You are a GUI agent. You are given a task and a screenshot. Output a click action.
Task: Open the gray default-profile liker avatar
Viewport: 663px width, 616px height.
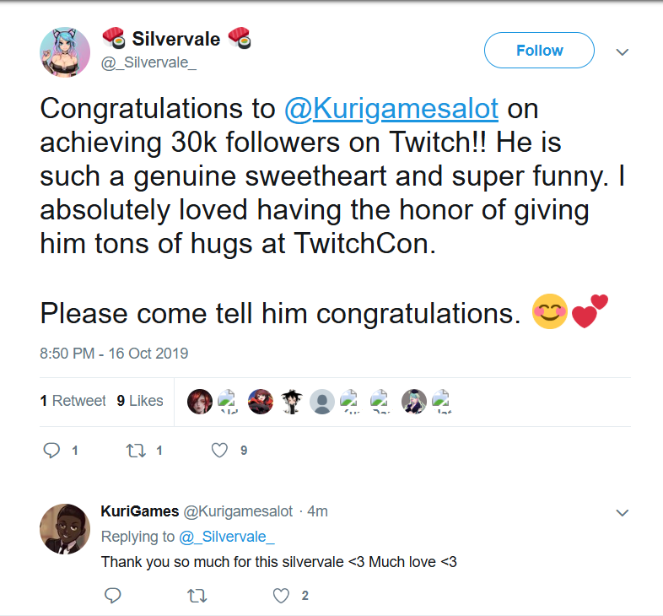[321, 402]
